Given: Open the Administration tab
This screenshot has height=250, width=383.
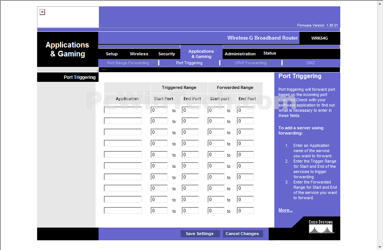Looking at the screenshot, I should pyautogui.click(x=240, y=54).
